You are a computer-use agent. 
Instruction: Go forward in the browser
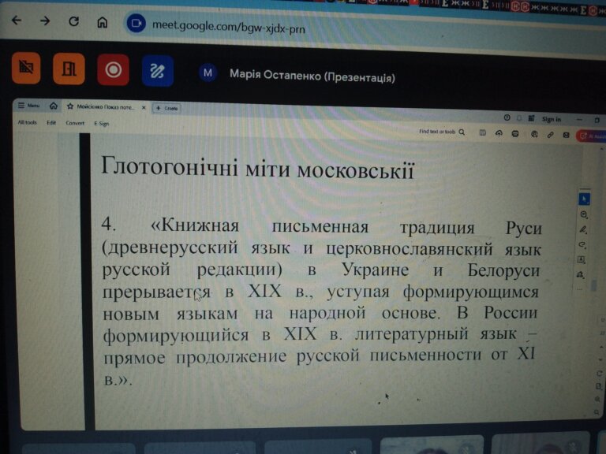coord(45,20)
